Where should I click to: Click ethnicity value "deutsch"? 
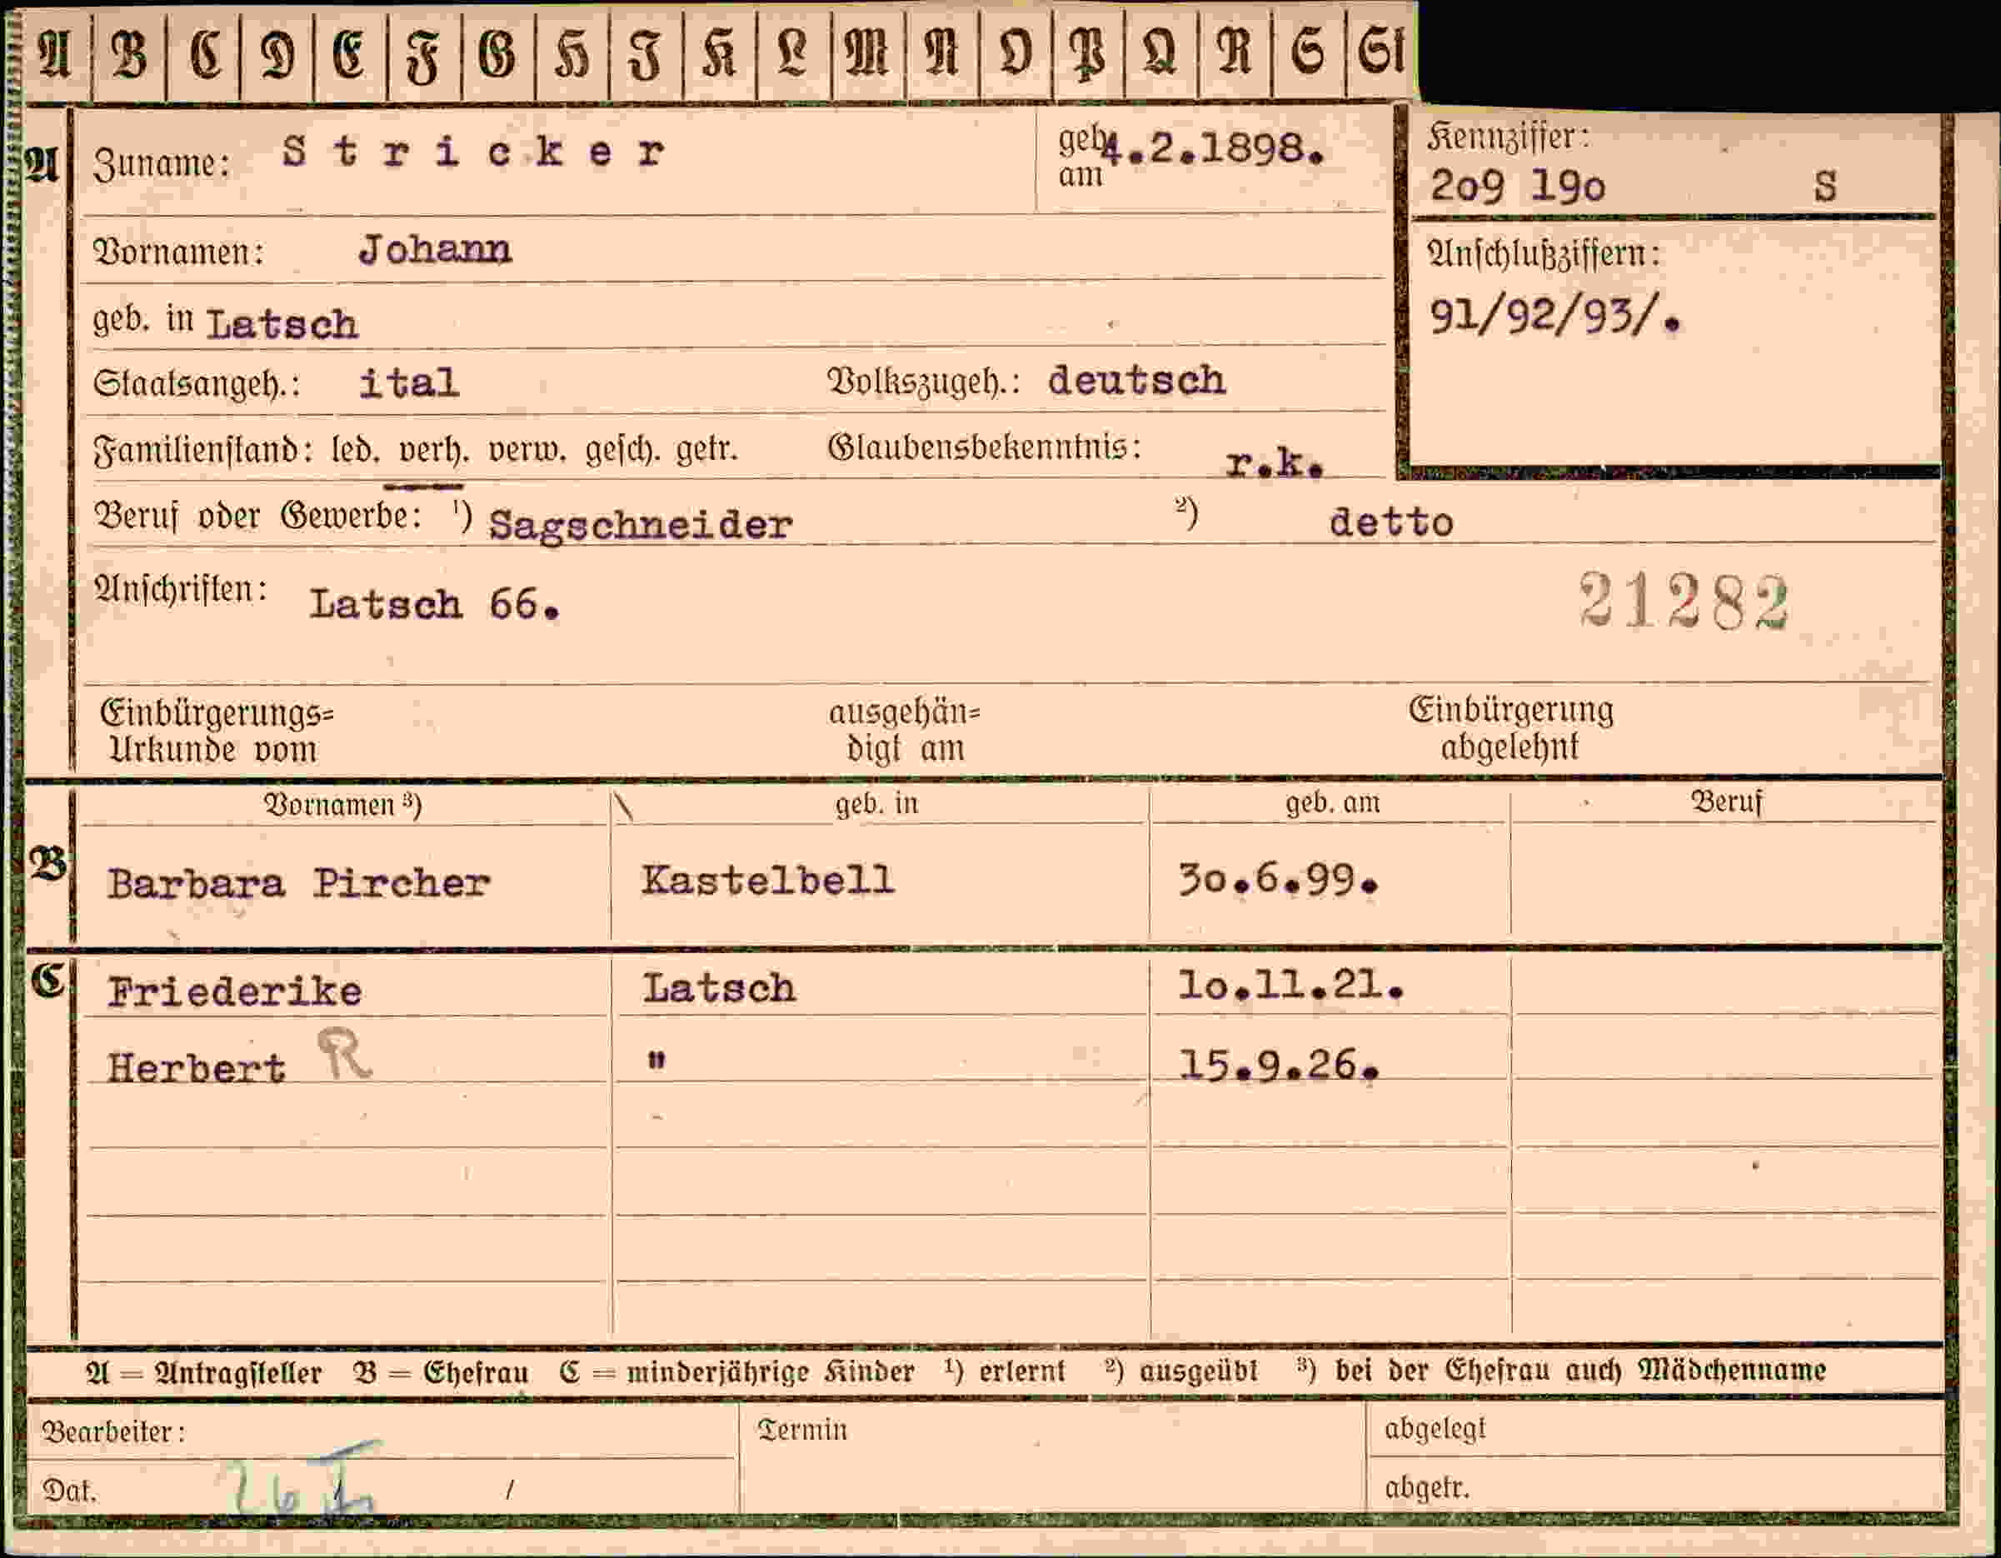(1136, 379)
